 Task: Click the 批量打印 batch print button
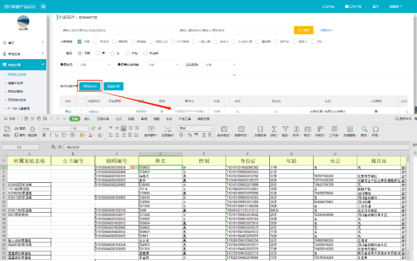113,86
